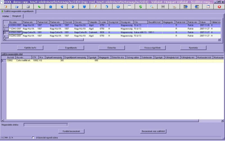Click the green undo arrow toolbar icon
This screenshot has height=141, width=225.
pyautogui.click(x=39, y=6)
